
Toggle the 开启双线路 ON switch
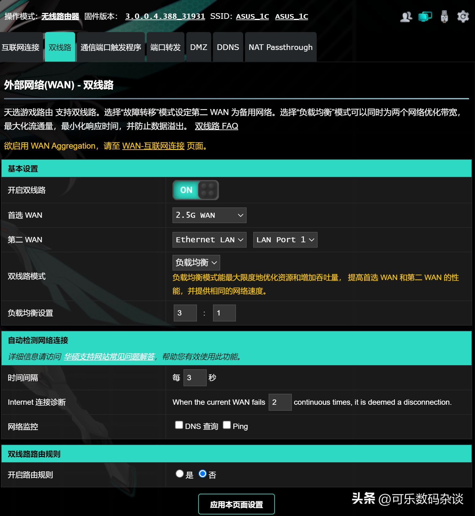[195, 190]
